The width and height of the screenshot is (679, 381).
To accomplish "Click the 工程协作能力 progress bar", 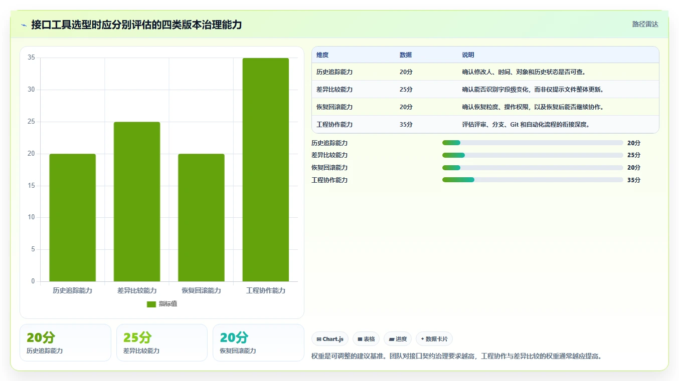I will pyautogui.click(x=533, y=180).
